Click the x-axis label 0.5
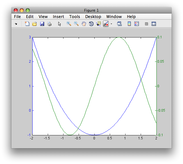The height and width of the screenshot is (164, 183). point(110,138)
